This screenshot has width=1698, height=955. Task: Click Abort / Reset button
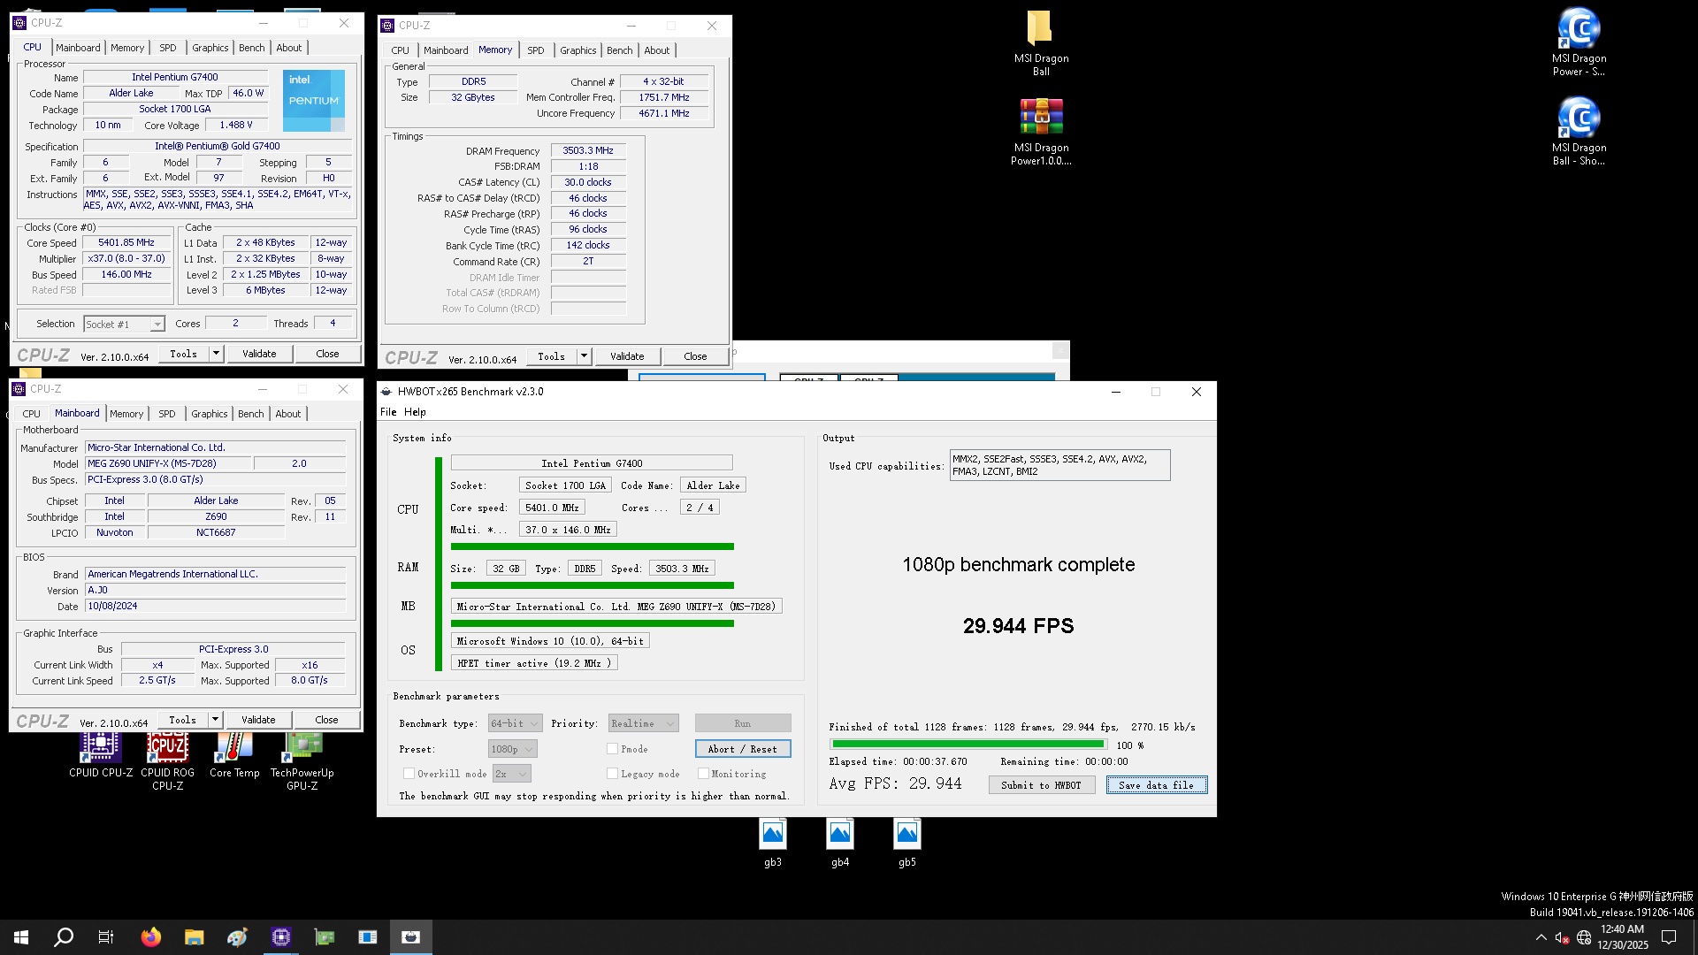tap(743, 749)
